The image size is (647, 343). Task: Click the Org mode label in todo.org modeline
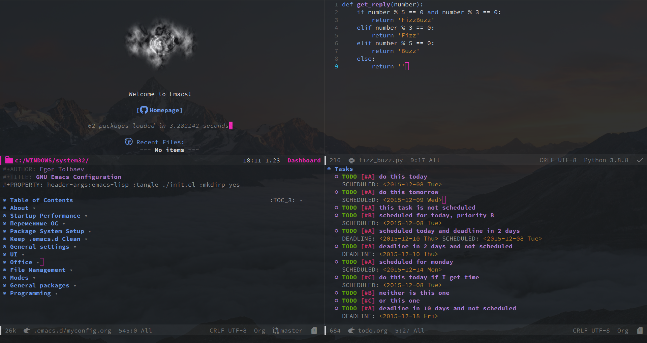click(x=623, y=331)
